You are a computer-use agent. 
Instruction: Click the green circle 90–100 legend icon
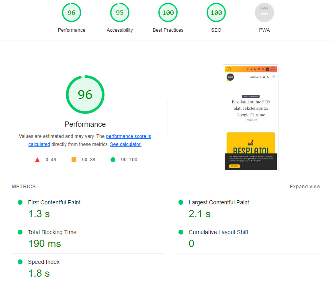pyautogui.click(x=113, y=160)
